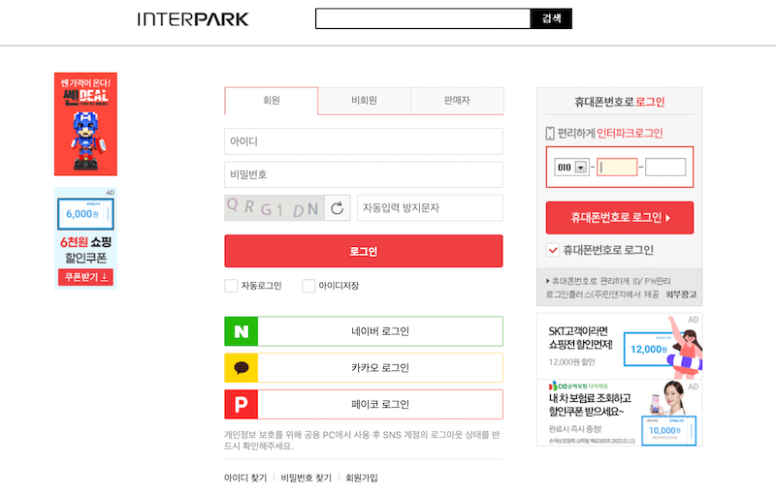Click the black 검색 search button

click(551, 18)
